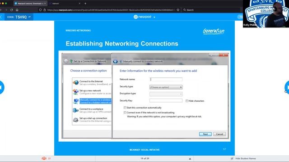Open the site lock info icon
This screenshot has width=289, height=162.
point(45,10)
